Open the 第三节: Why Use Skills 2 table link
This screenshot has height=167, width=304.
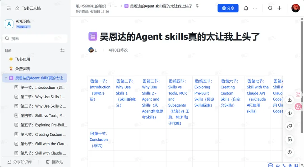click(153, 99)
